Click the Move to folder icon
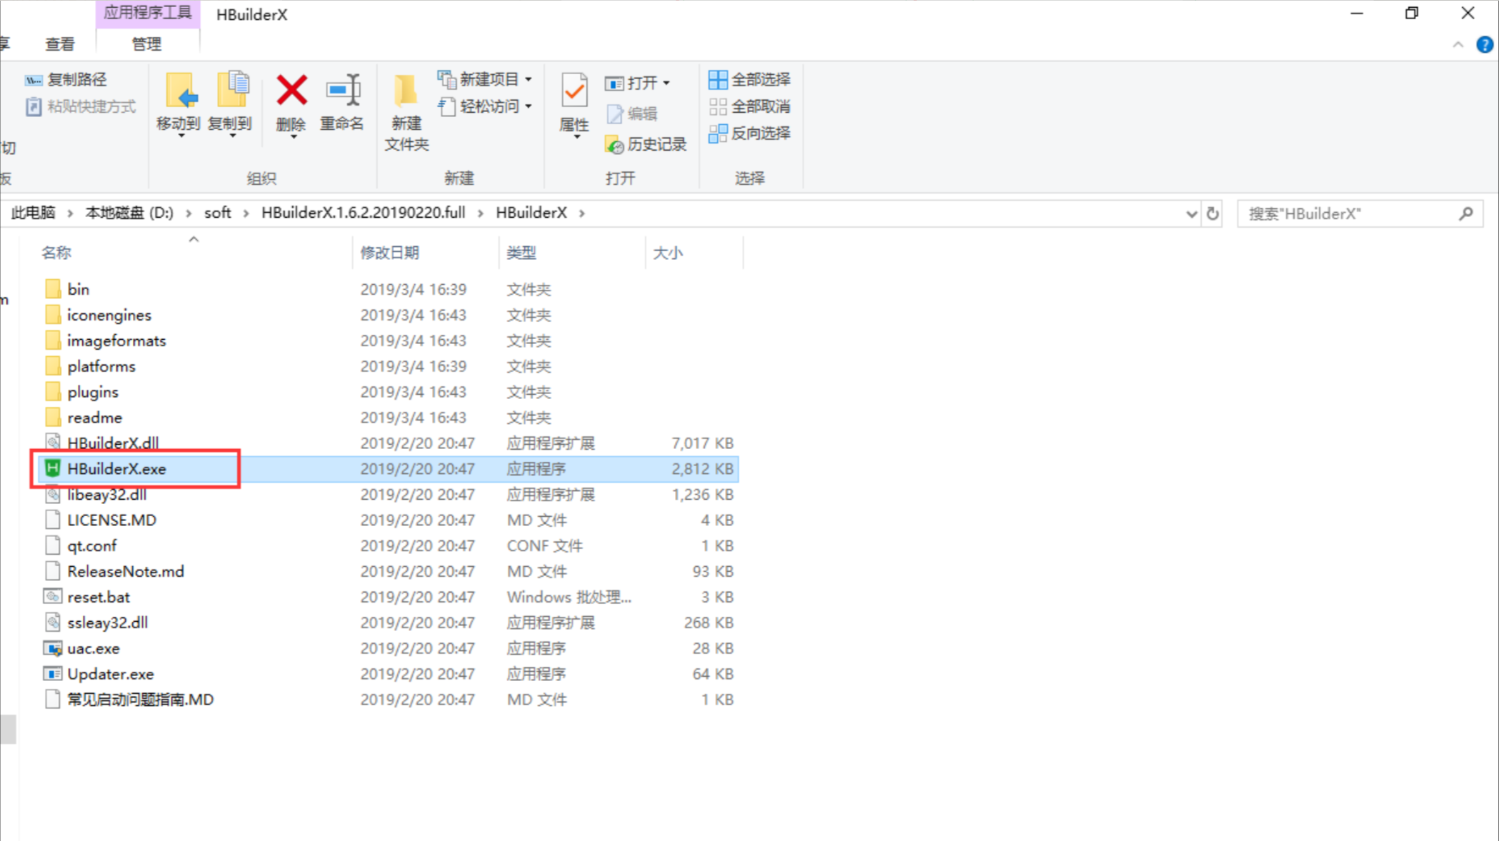Screen dimensions: 1499x841 coord(179,92)
